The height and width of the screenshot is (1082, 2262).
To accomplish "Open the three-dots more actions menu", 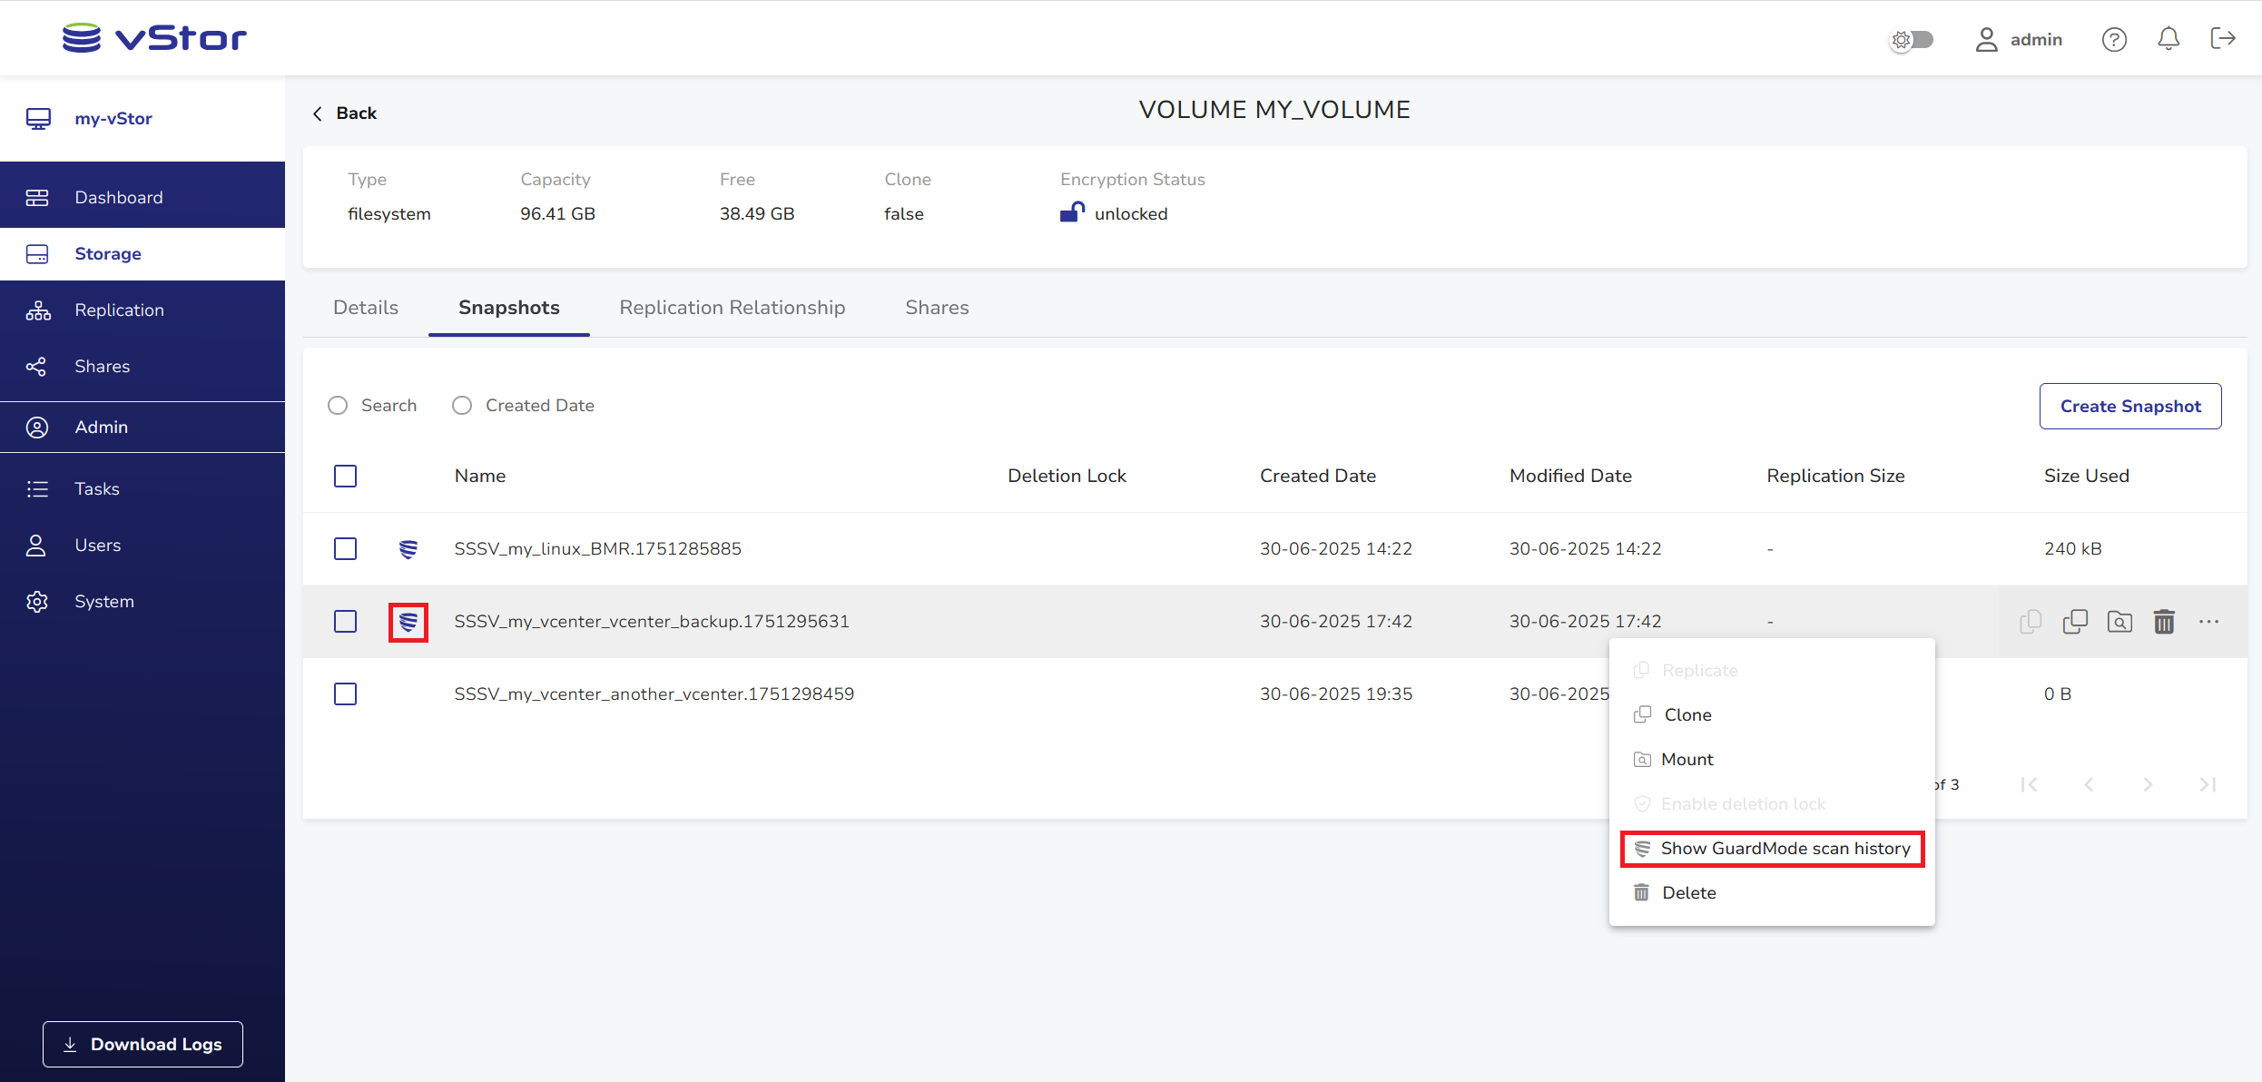I will [x=2208, y=622].
